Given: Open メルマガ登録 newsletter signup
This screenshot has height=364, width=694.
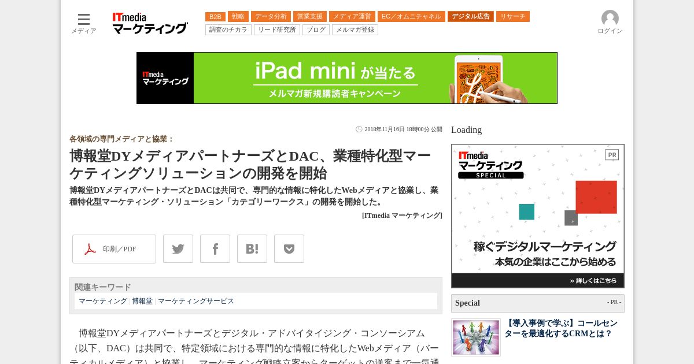Looking at the screenshot, I should [x=355, y=29].
